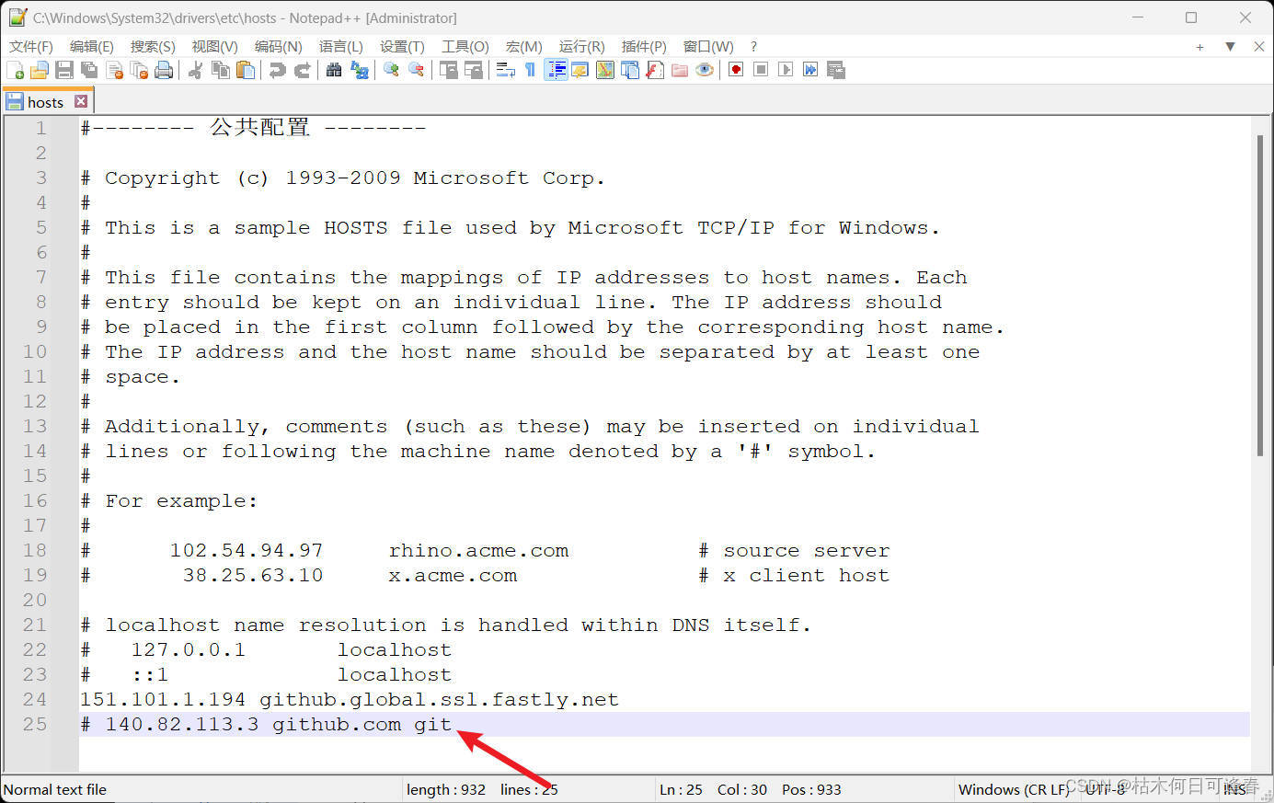1274x803 pixels.
Task: Click the line 1 number in the margin
Action: [x=41, y=128]
